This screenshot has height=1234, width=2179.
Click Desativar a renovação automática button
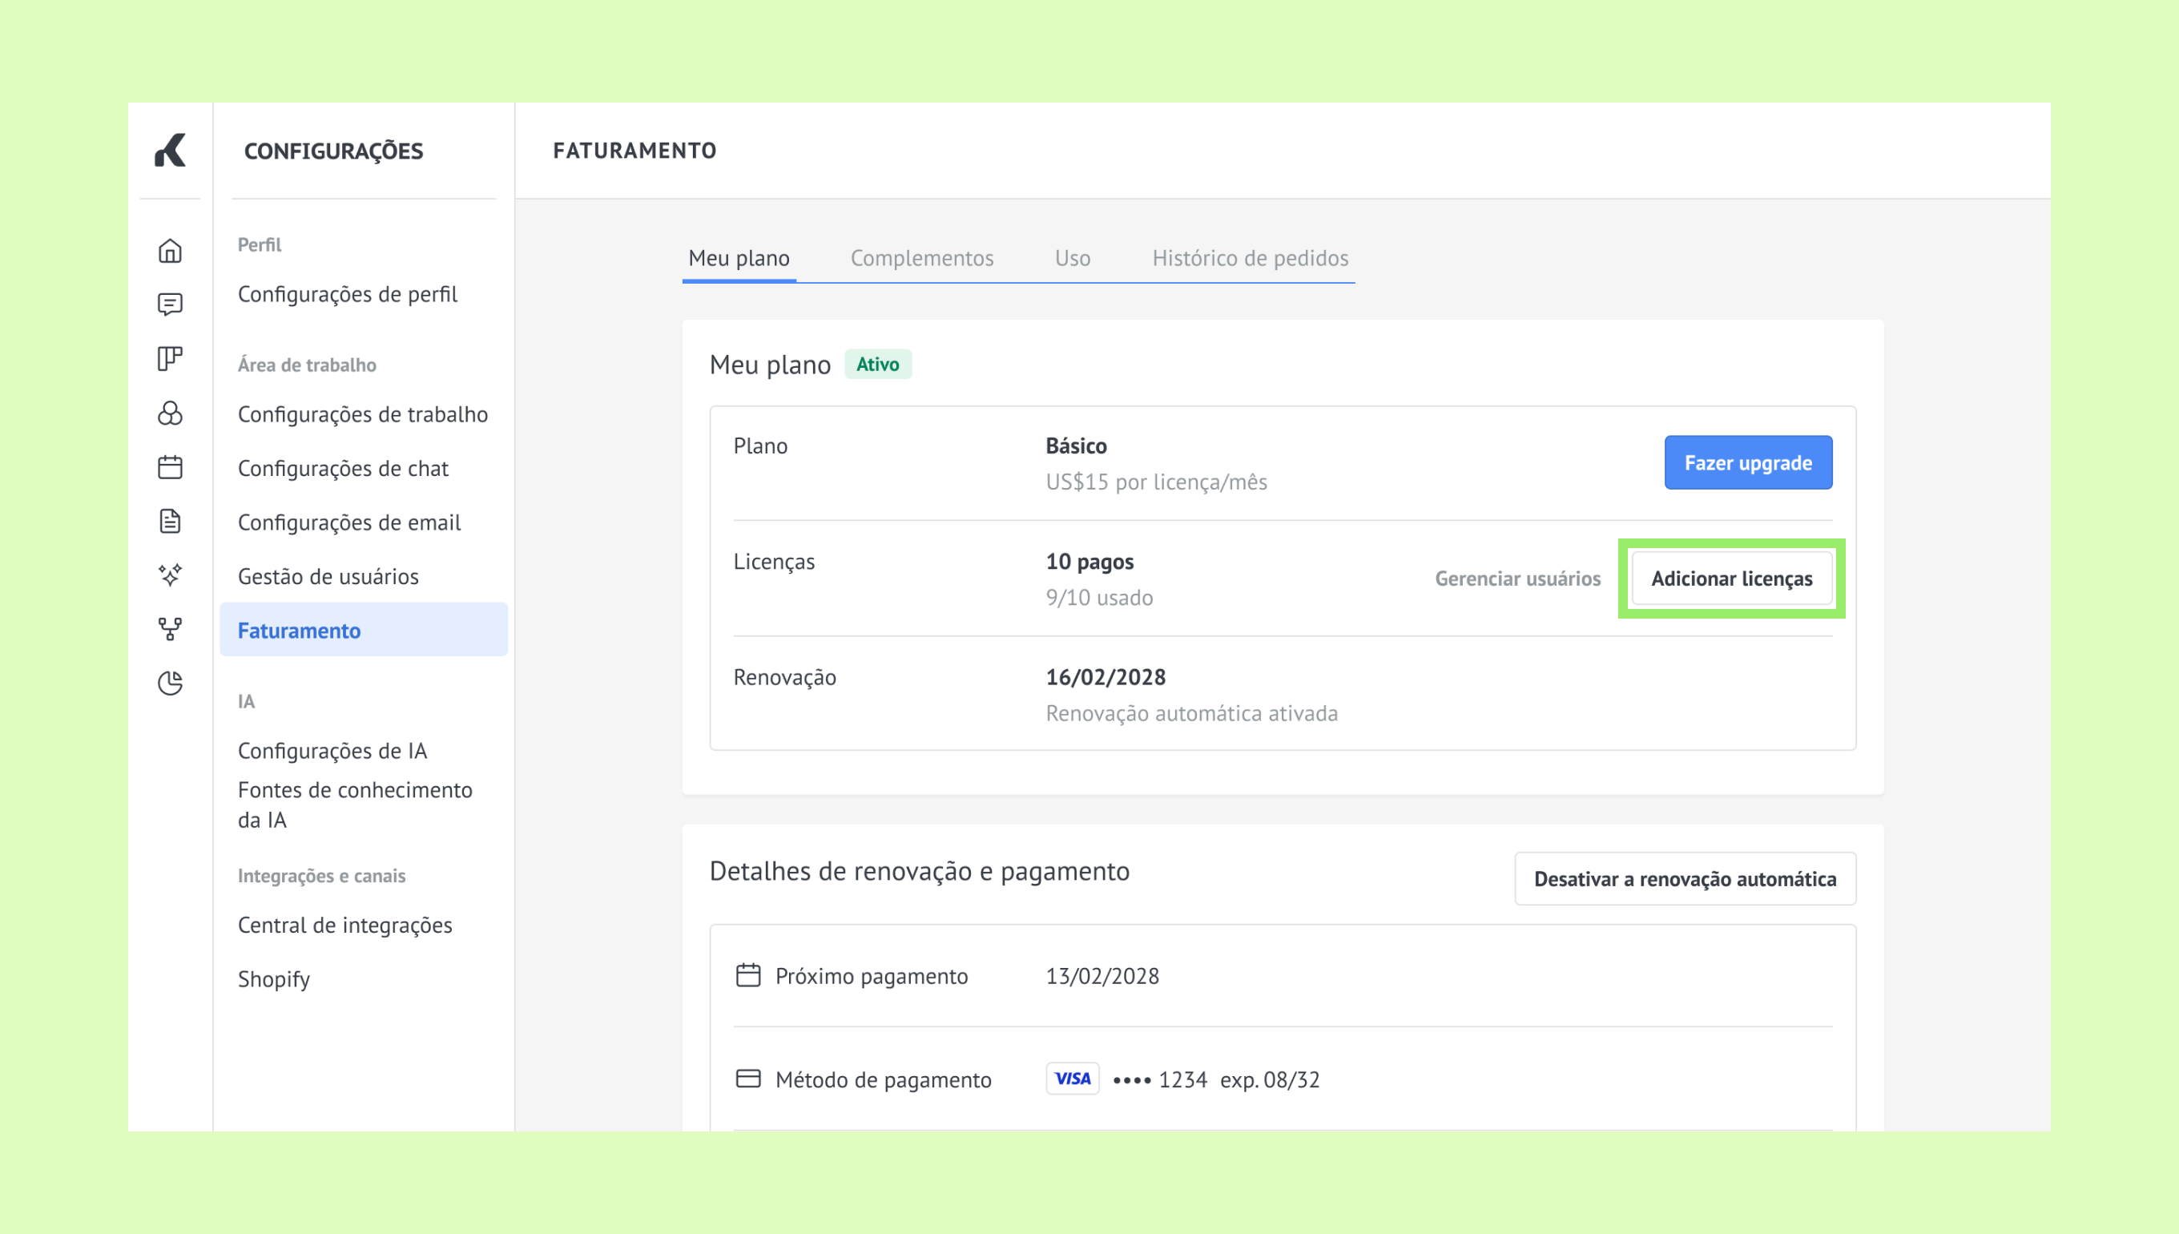tap(1685, 879)
